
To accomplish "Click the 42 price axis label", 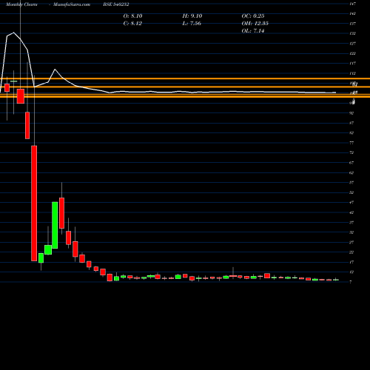I will tap(351, 212).
